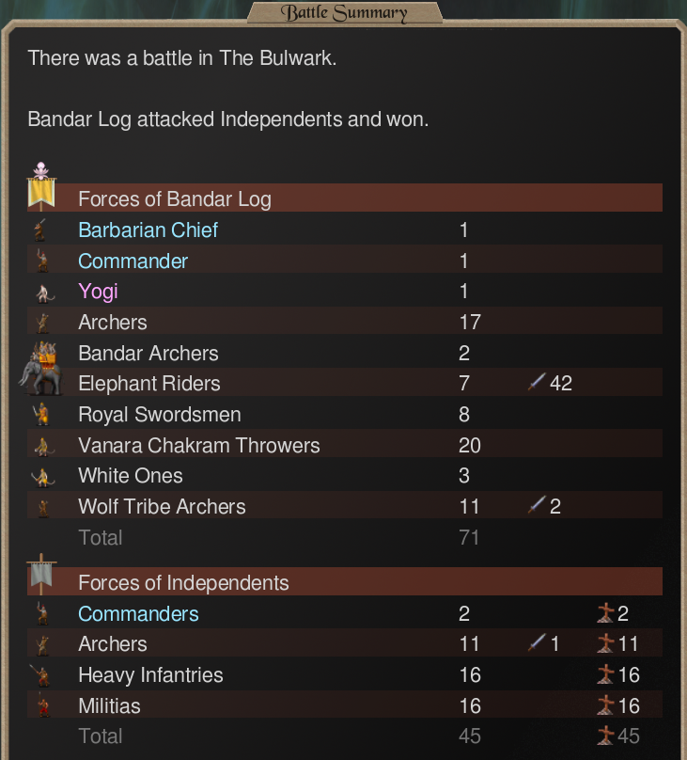
Task: Click the Battle Summary title tab
Action: pos(344,12)
